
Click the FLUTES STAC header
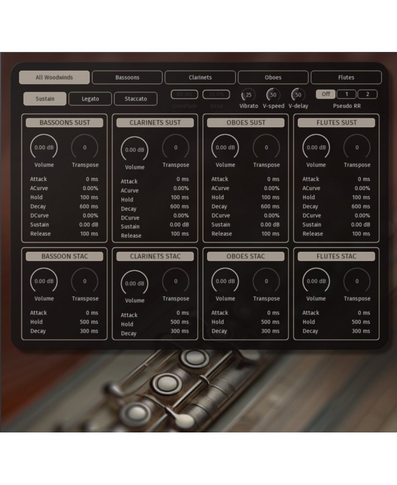(x=337, y=256)
